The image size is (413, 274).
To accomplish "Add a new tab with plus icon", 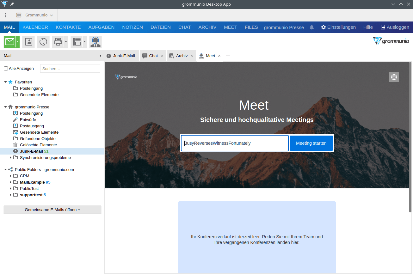I will pyautogui.click(x=228, y=56).
